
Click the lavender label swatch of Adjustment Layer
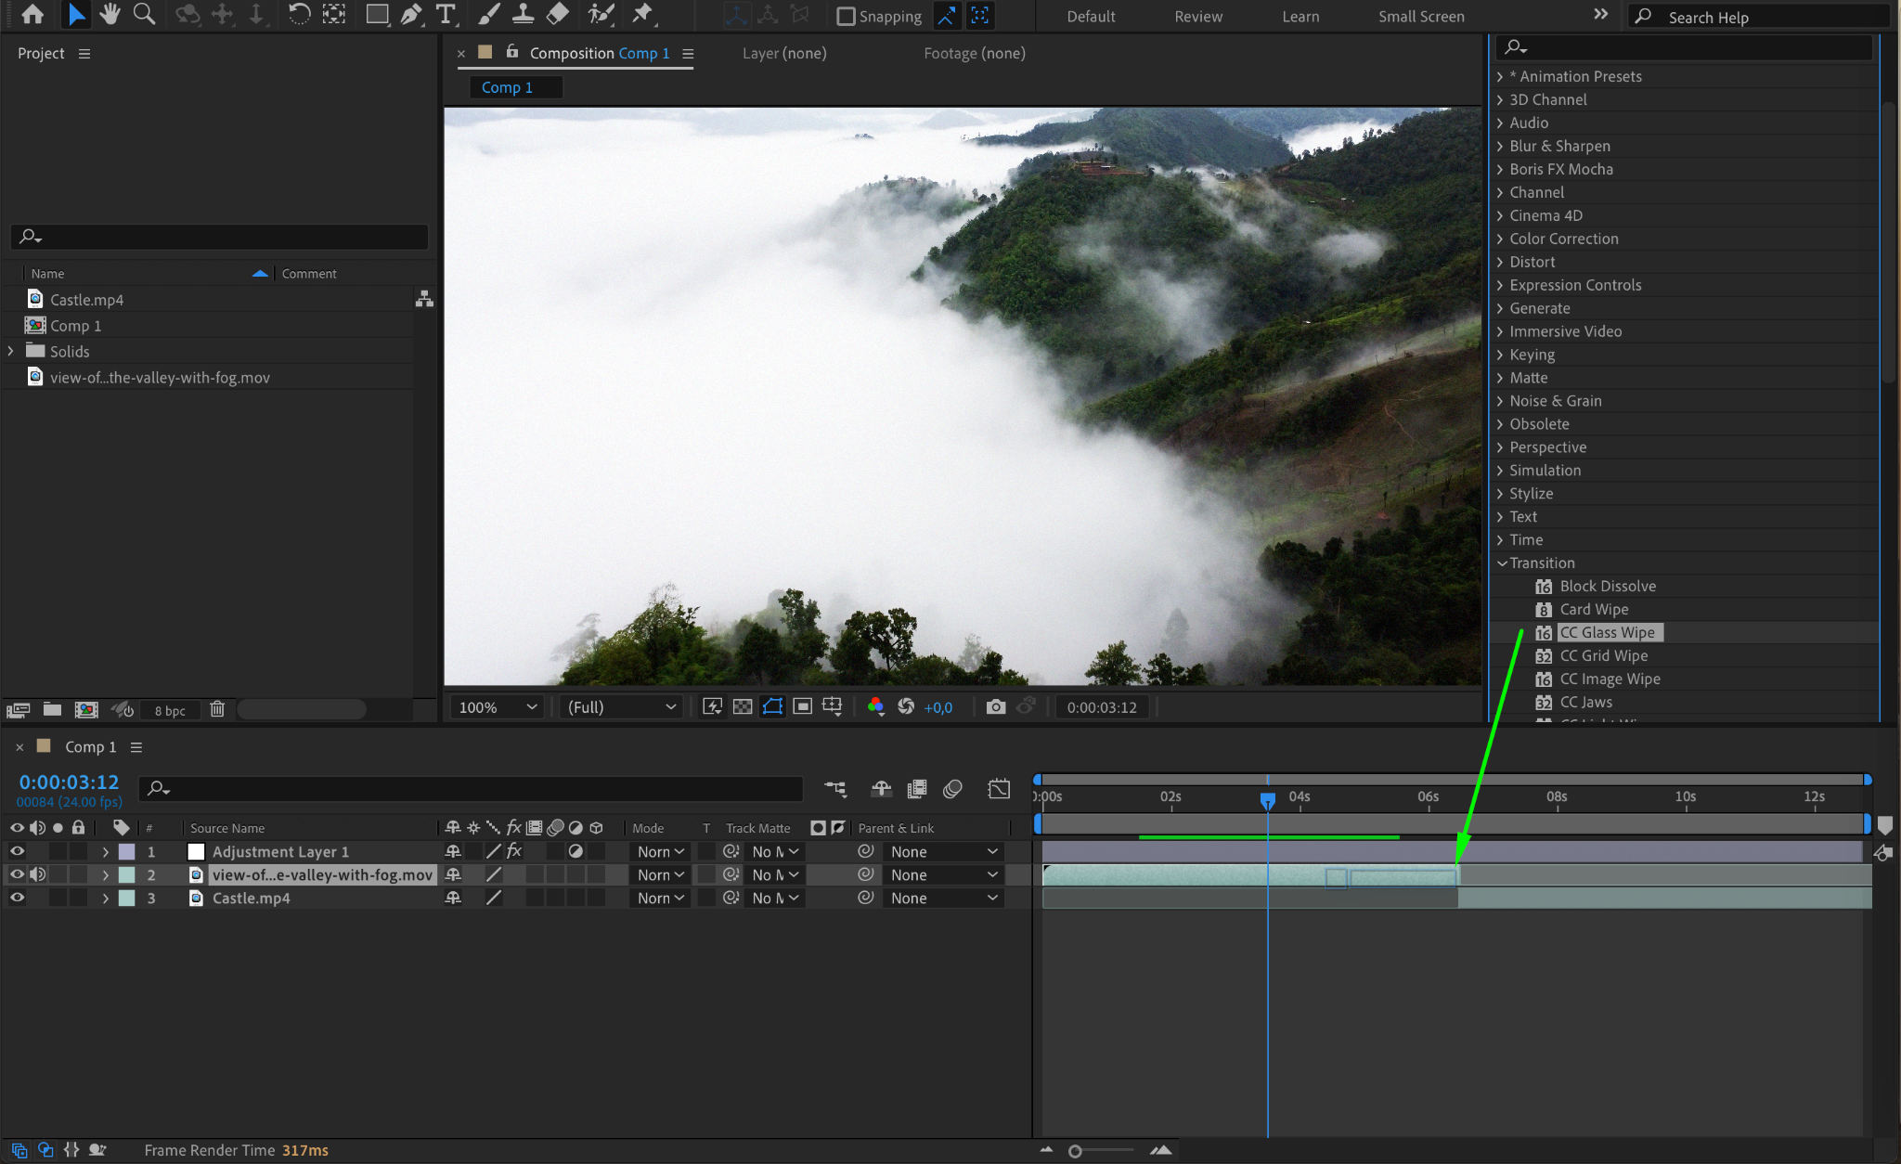127,851
